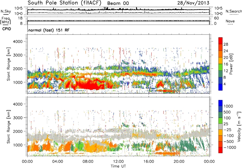
Task: Click the green velocity patch near 07:00
Action: pos(80,146)
